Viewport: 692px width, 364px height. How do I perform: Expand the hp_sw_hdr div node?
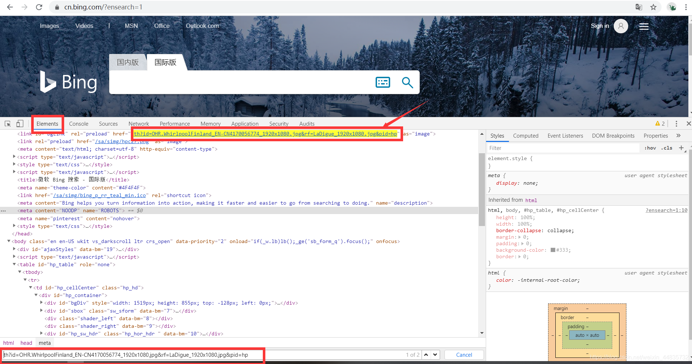(41, 334)
